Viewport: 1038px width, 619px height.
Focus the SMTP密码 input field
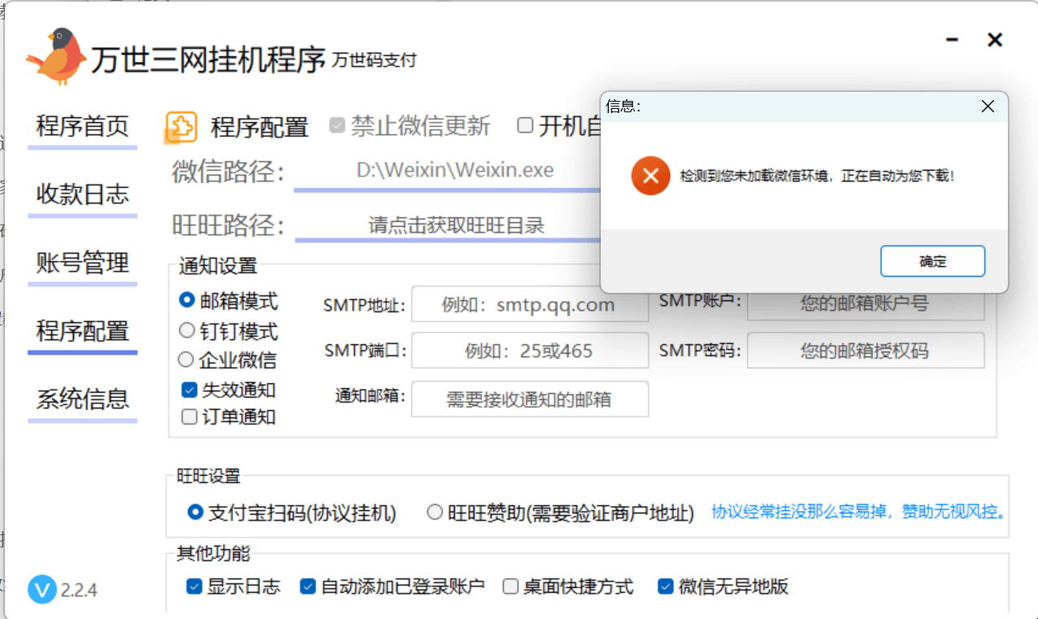click(x=865, y=351)
